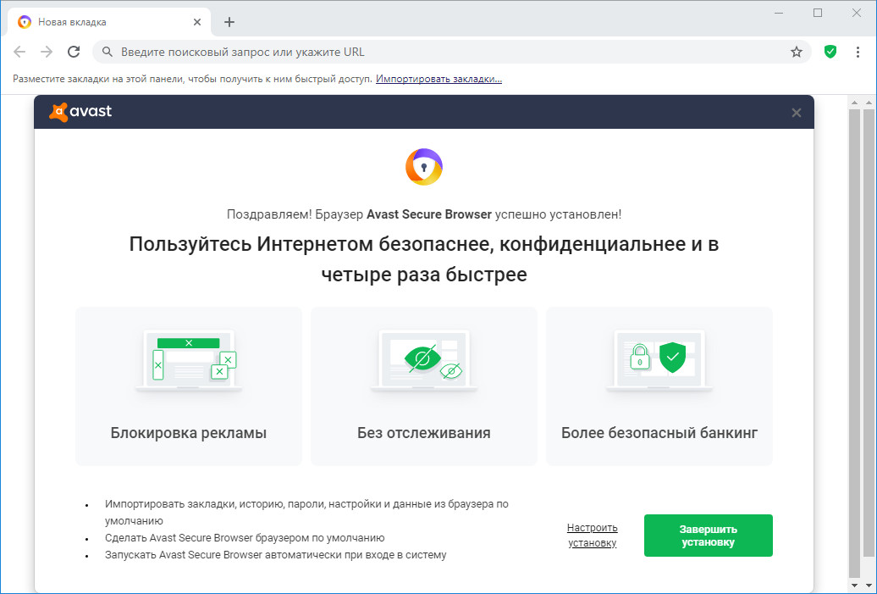This screenshot has height=594, width=877.
Task: Click the 'Сделать Avast Secure Browser браузером по умолчанию' text
Action: (x=245, y=538)
